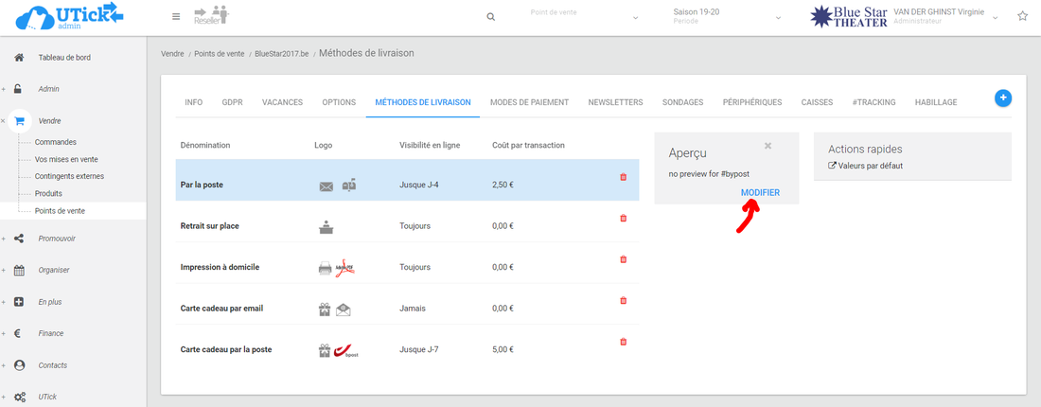Click the hamburger menu icon

coord(176,17)
